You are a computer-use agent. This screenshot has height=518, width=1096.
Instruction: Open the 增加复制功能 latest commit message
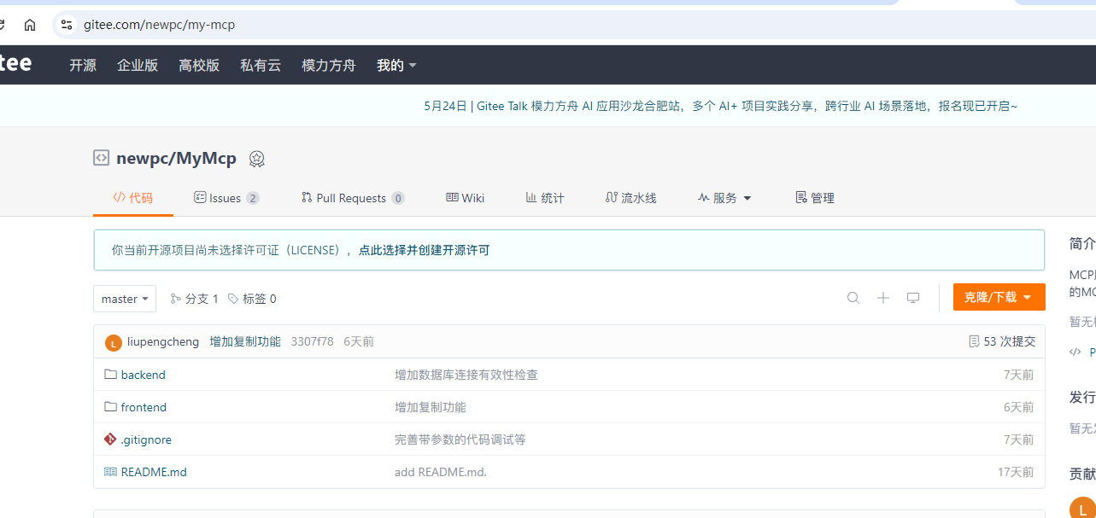[245, 341]
